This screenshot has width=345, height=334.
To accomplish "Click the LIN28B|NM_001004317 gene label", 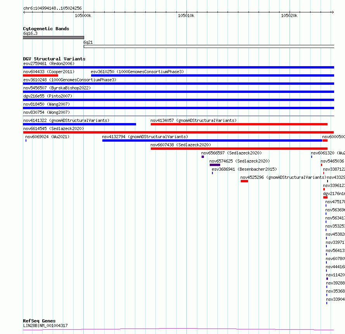I will coord(45,325).
